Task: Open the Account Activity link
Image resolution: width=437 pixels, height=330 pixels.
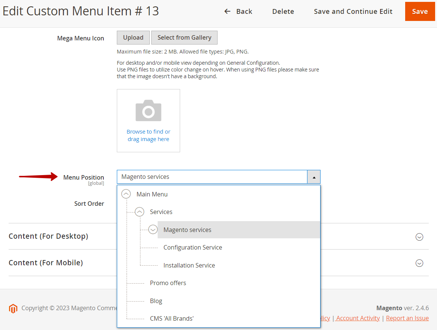Action: coord(358,318)
